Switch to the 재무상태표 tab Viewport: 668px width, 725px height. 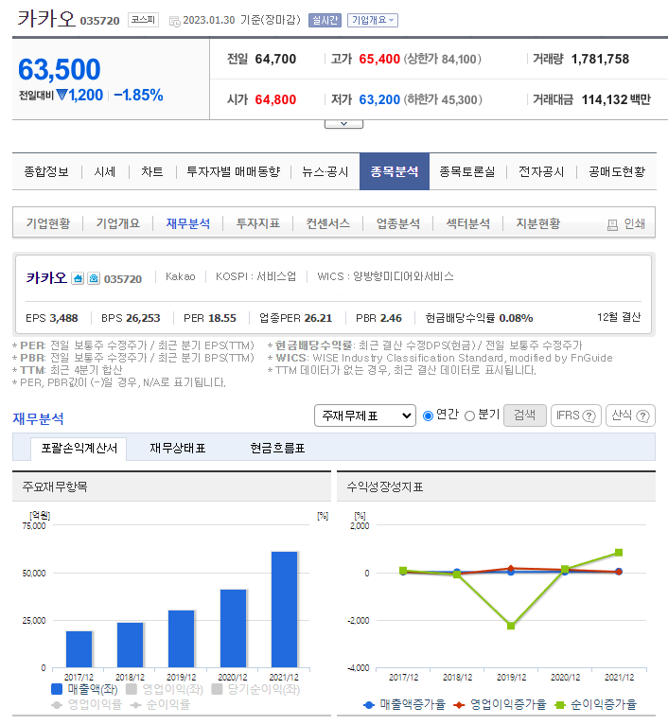coord(178,449)
